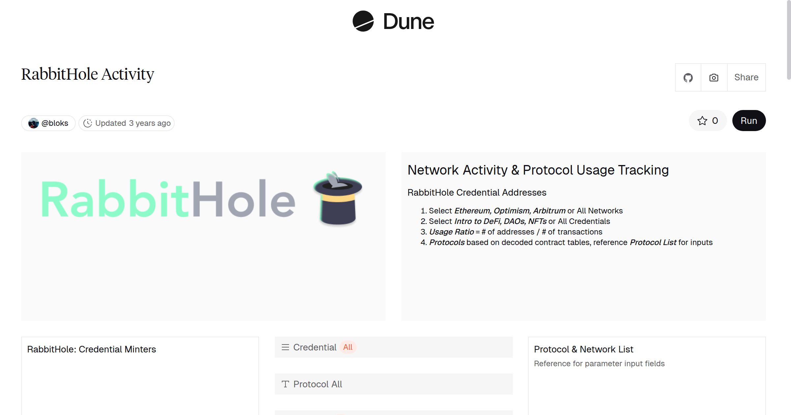Click the list icon beside Credential
This screenshot has width=791, height=415.
pos(285,347)
